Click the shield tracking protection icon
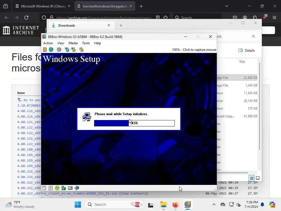Screen dimensions: 281x211 pyautogui.click(x=44, y=18)
